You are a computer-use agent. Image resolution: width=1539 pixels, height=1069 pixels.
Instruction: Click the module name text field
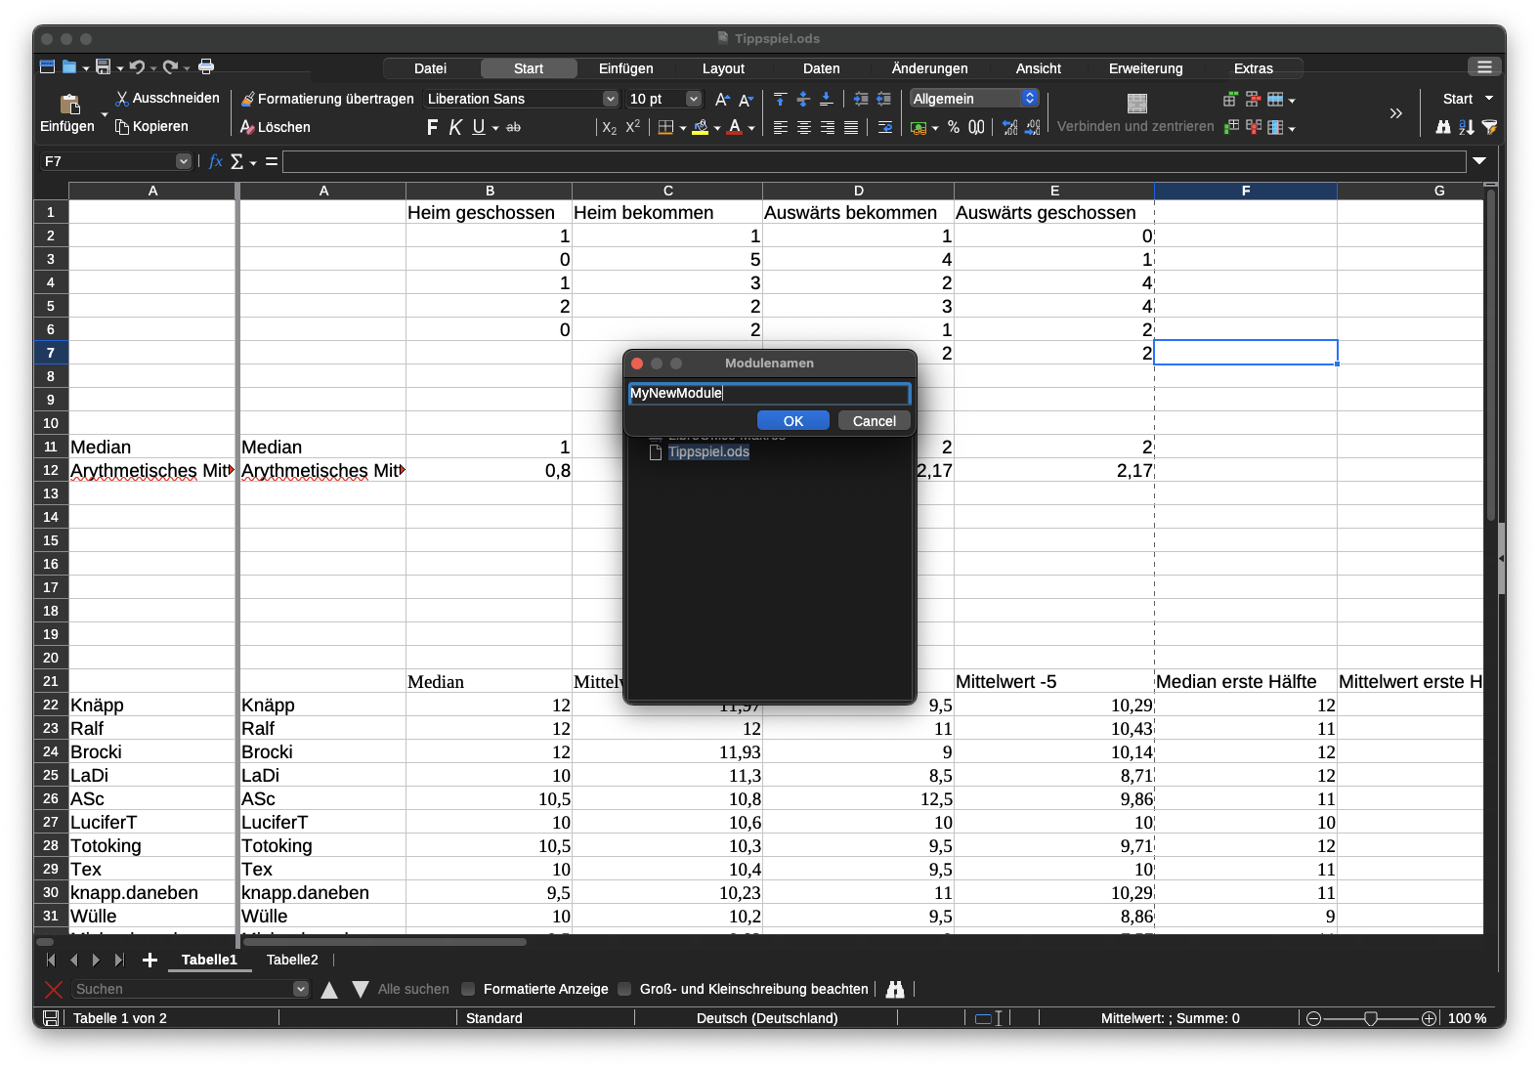coord(769,394)
